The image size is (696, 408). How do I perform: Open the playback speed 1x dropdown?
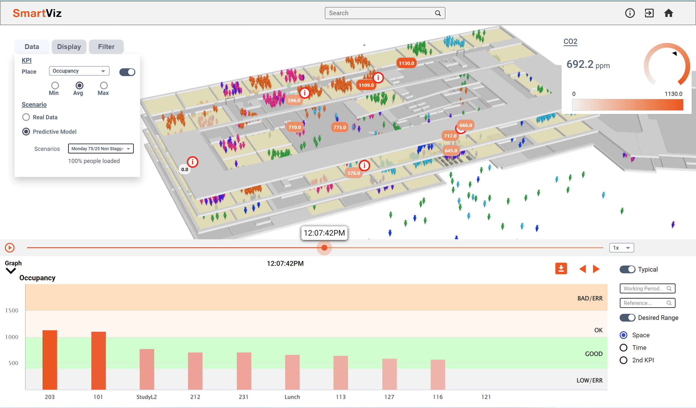click(x=621, y=247)
